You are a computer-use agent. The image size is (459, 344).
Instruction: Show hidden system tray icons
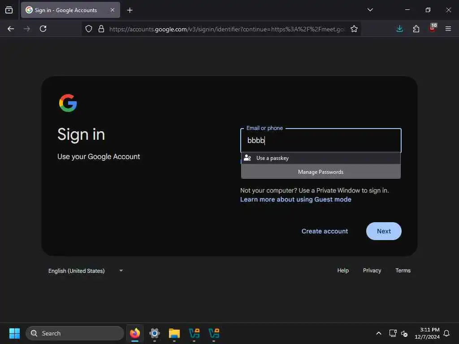378,333
